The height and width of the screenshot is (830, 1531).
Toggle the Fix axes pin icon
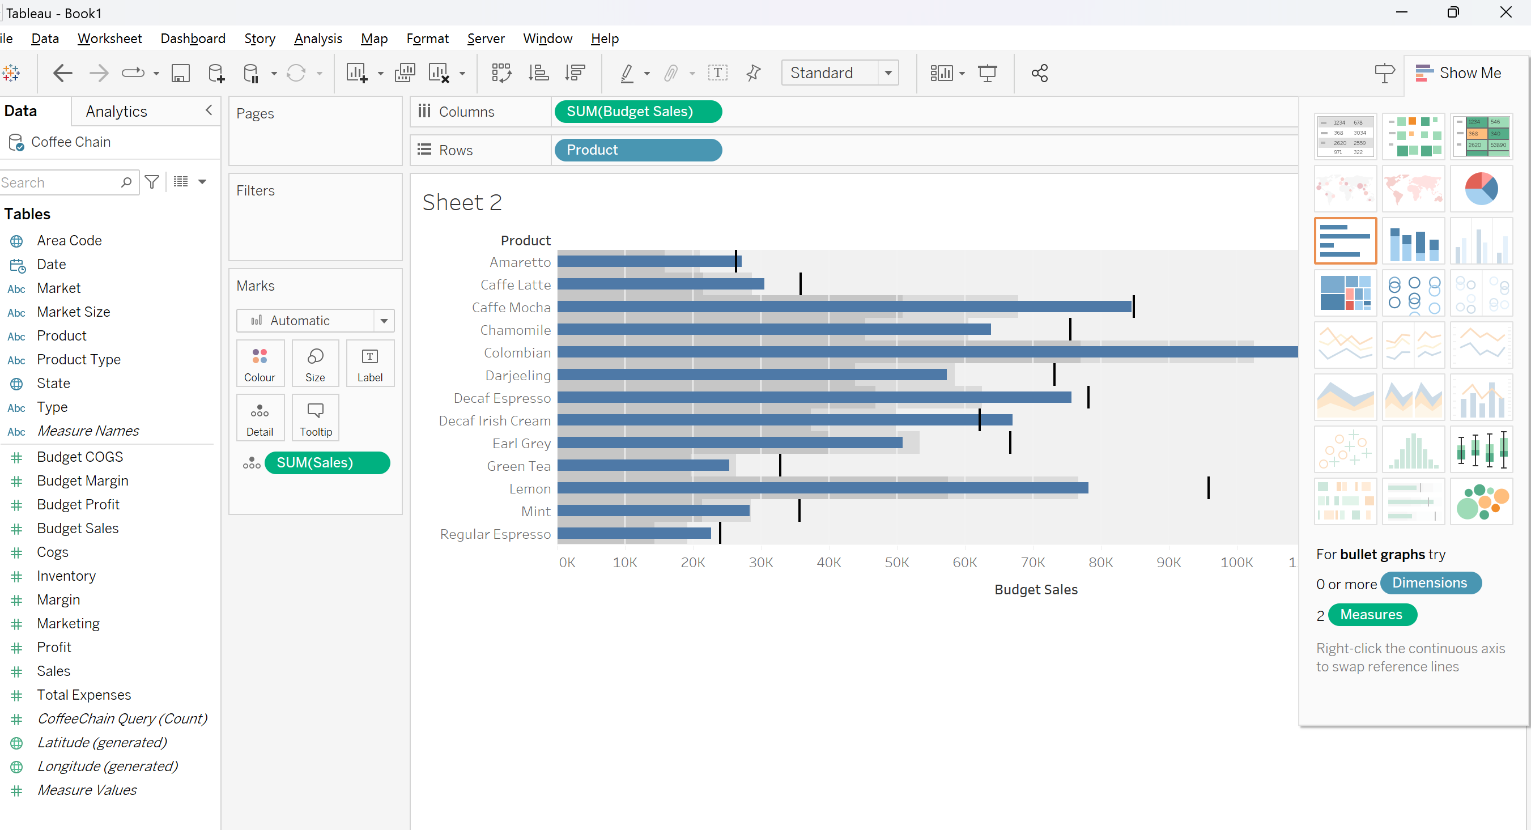click(x=754, y=73)
